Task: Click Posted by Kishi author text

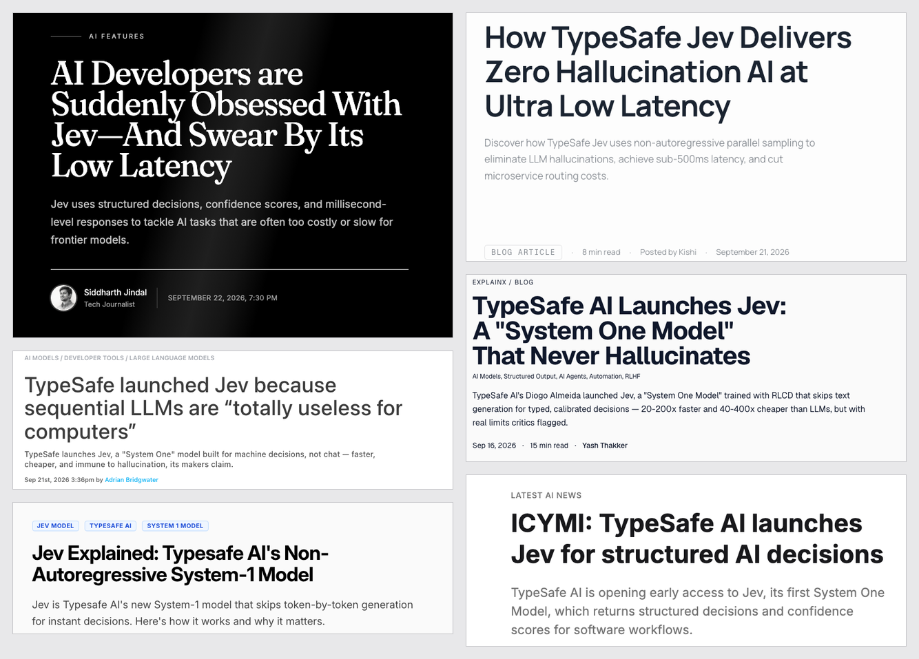Action: (x=668, y=253)
